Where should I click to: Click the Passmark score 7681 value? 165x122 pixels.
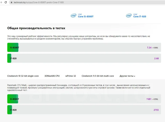click(149, 99)
